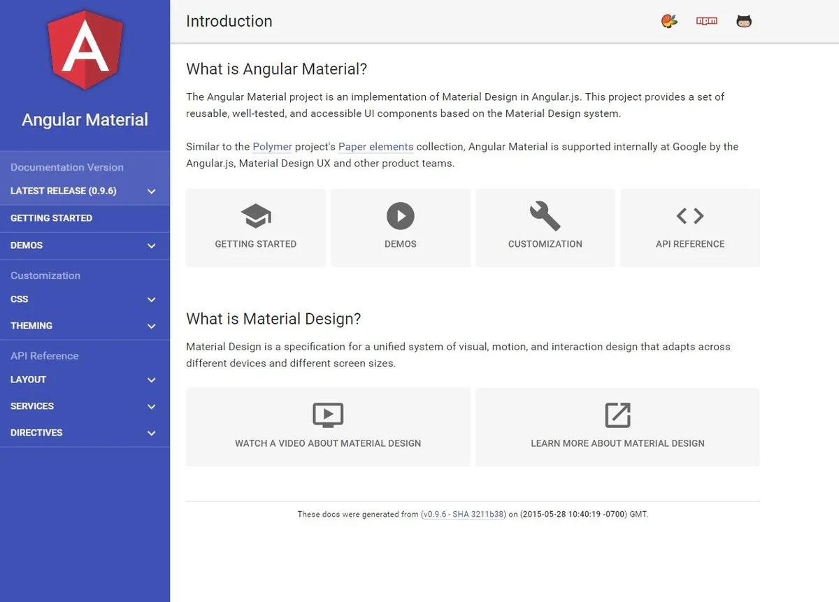Click the video screen icon for Material Design
Image resolution: width=839 pixels, height=602 pixels.
click(328, 415)
